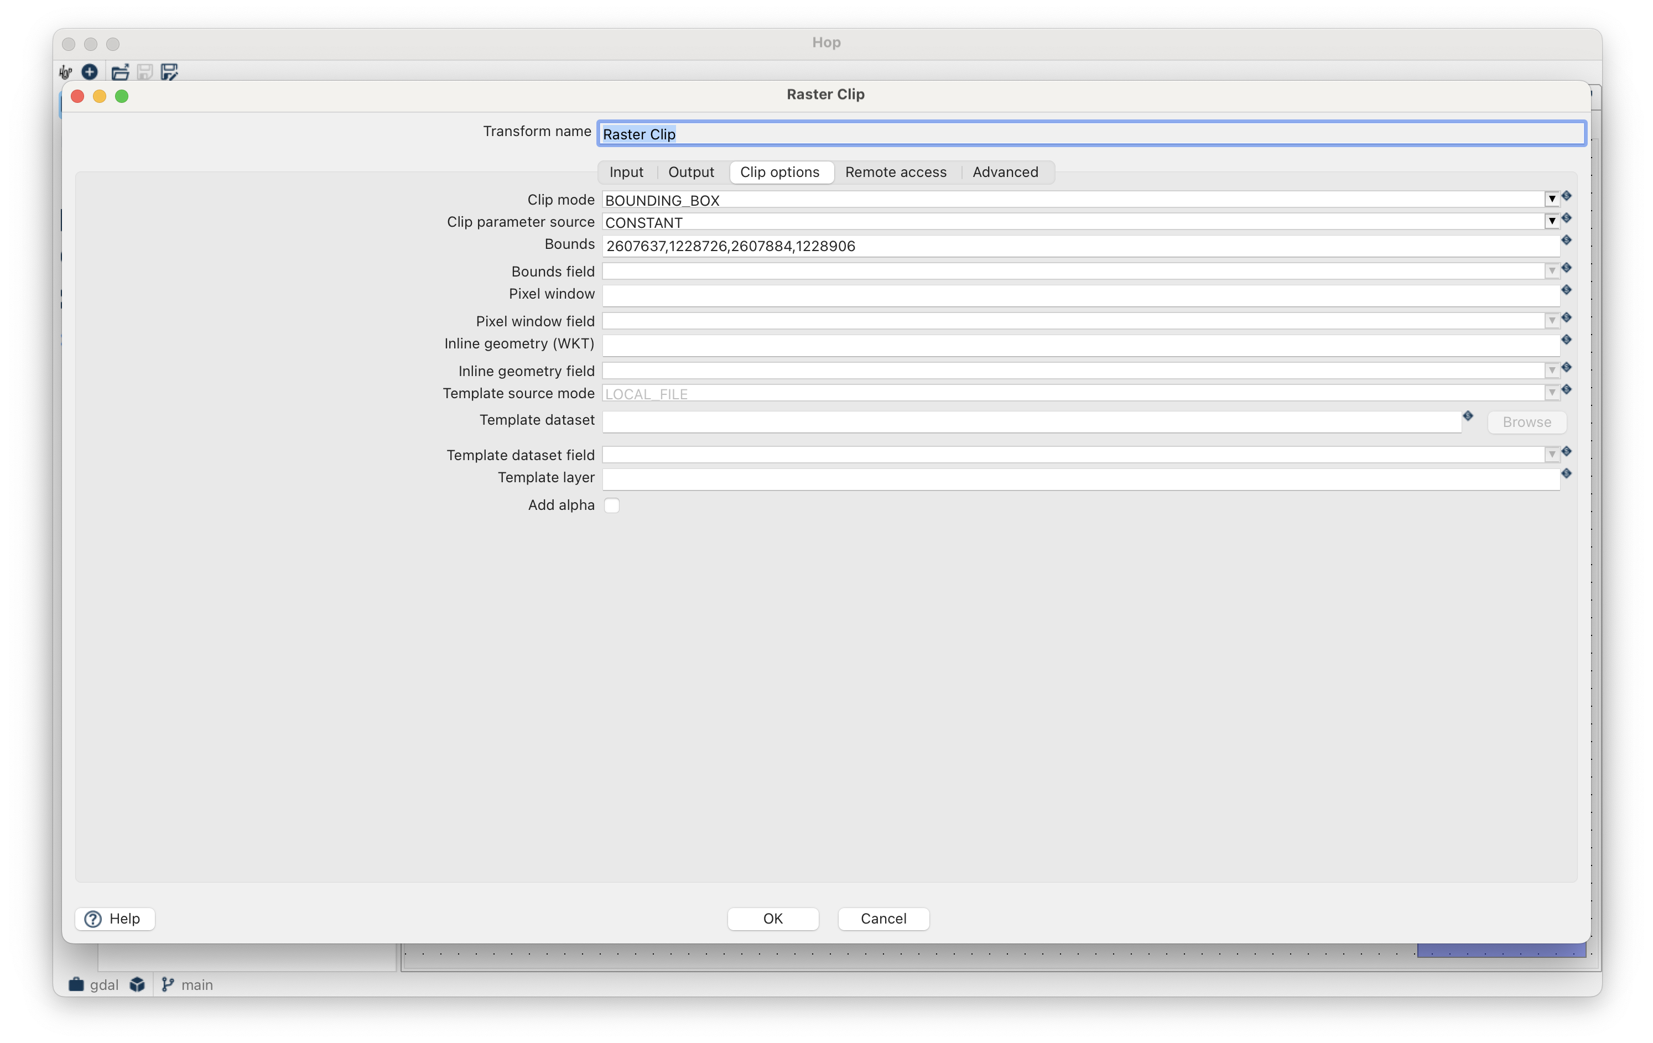Click variable diamond icon next to Template dataset
1653x1043 pixels.
pyautogui.click(x=1468, y=416)
